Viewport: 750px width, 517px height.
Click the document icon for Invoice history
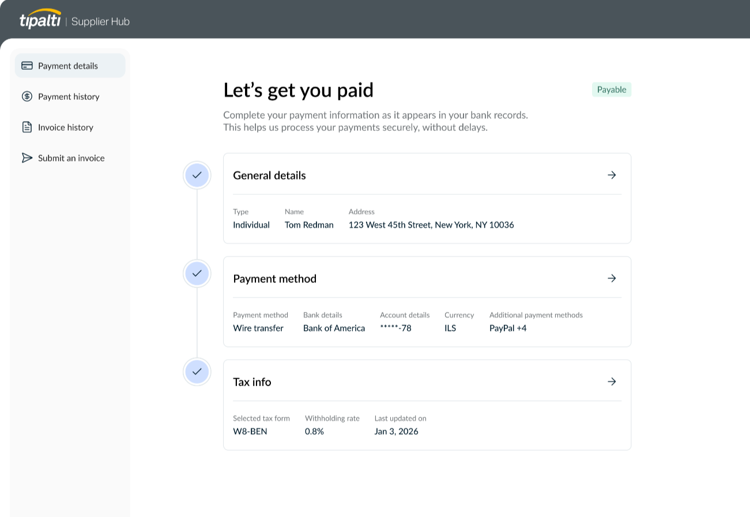27,127
